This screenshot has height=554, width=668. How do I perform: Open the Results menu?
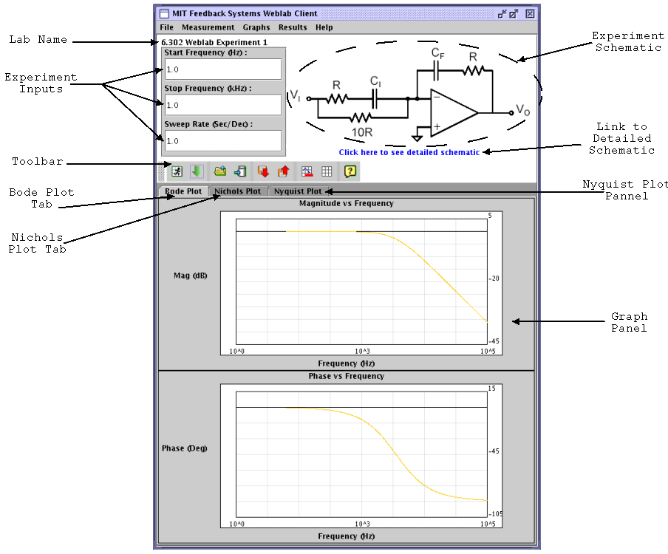(x=293, y=27)
